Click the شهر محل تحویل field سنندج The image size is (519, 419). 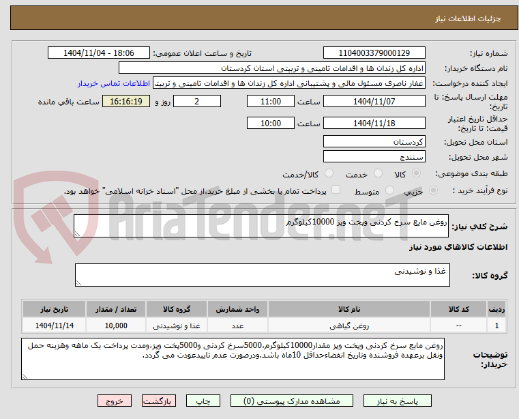(374, 157)
